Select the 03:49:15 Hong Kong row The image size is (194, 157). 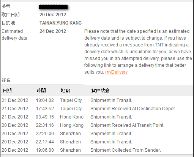(97, 117)
